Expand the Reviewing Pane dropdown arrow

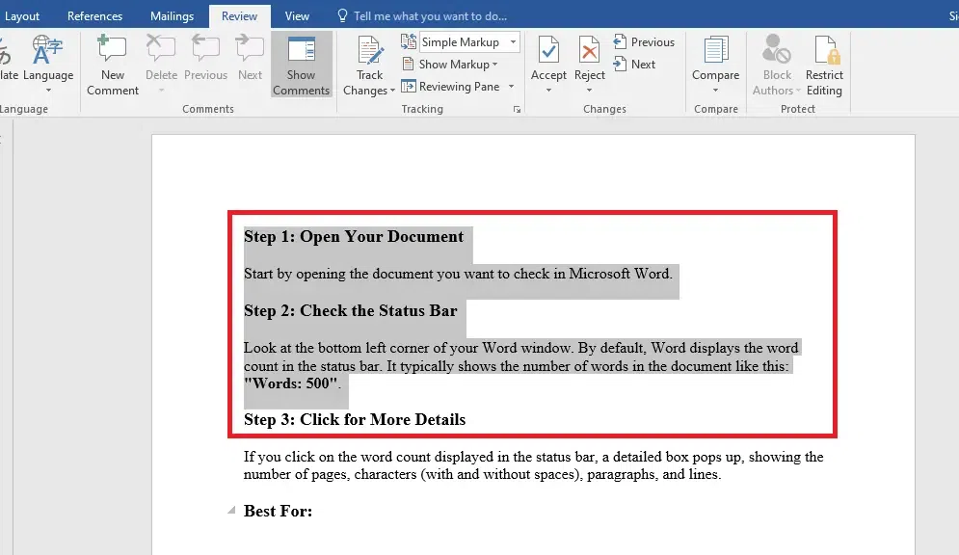511,86
